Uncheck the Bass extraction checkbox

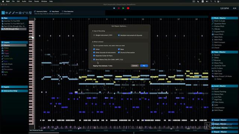tap(119, 49)
